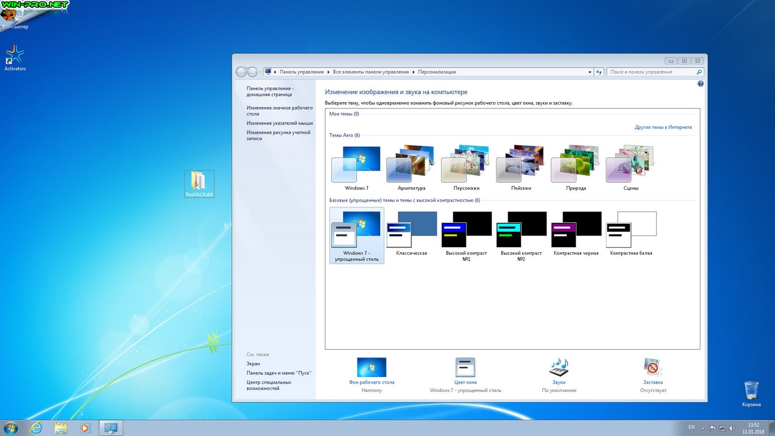Open Изменение указателей мыши link
The image size is (775, 436).
point(279,123)
